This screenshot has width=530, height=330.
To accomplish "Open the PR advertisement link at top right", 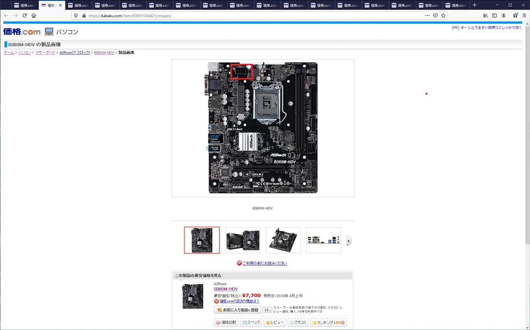I will pos(491,28).
